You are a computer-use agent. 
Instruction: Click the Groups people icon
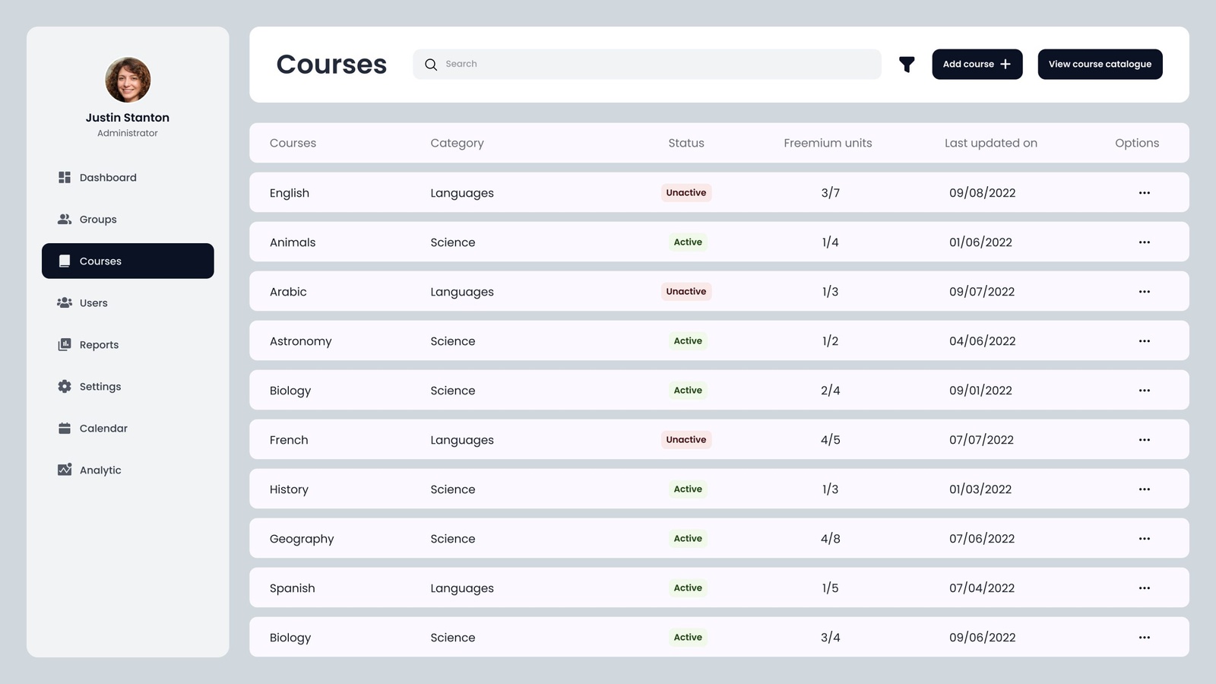tap(65, 219)
